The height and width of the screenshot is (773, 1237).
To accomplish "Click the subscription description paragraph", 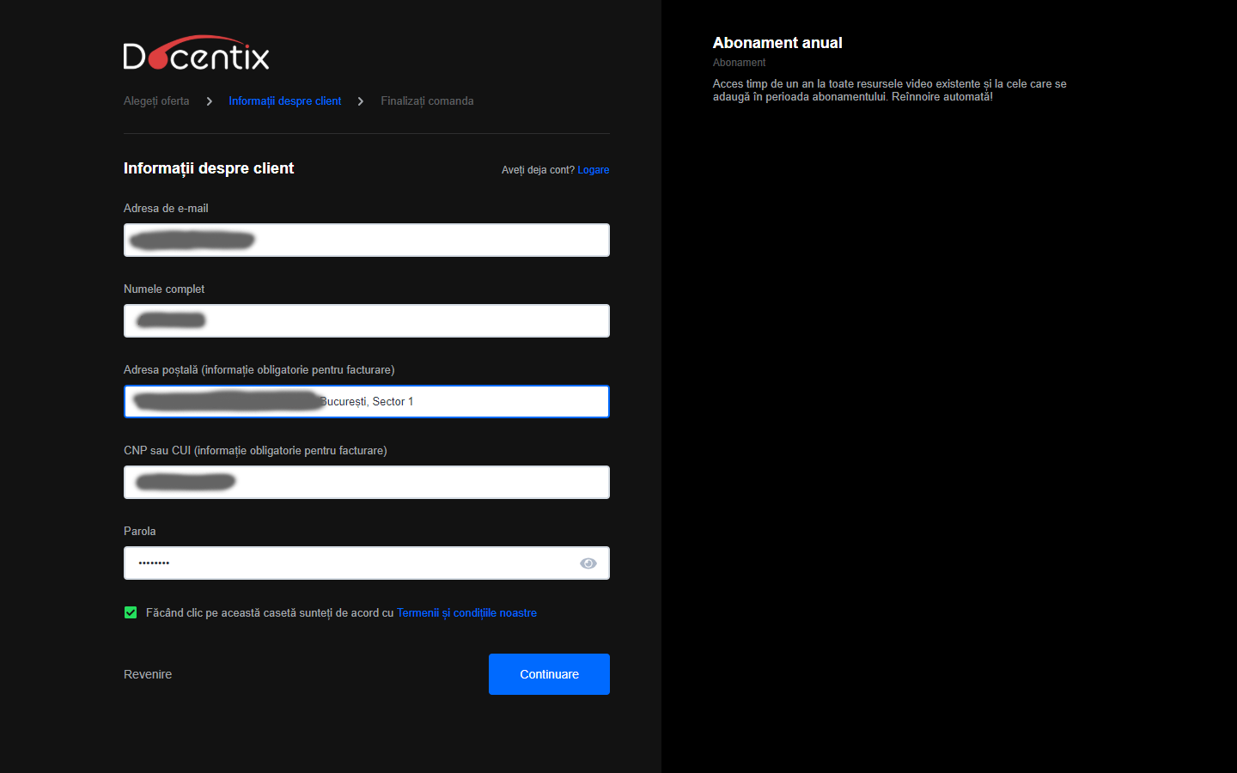I will click(889, 90).
